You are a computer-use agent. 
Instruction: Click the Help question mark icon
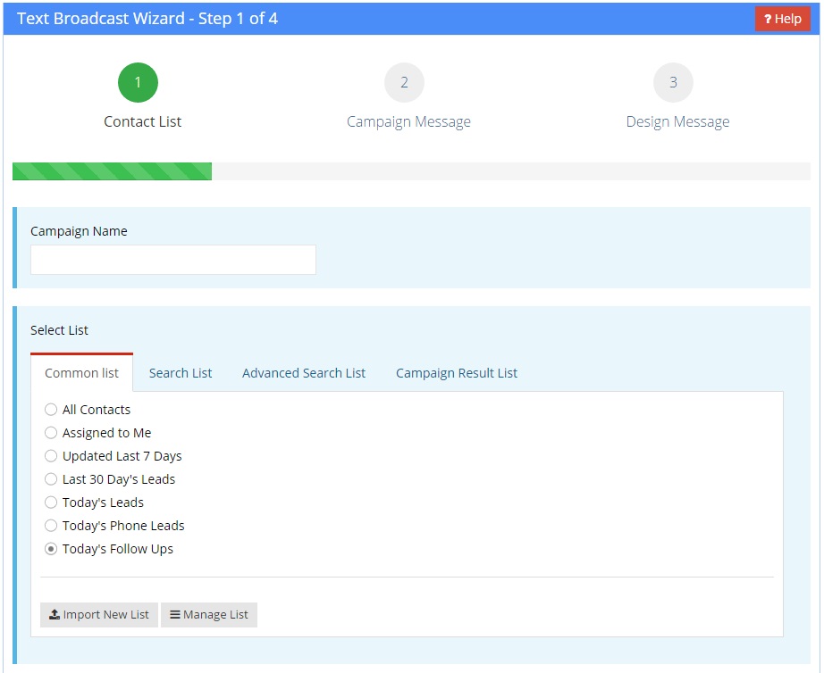(x=767, y=18)
